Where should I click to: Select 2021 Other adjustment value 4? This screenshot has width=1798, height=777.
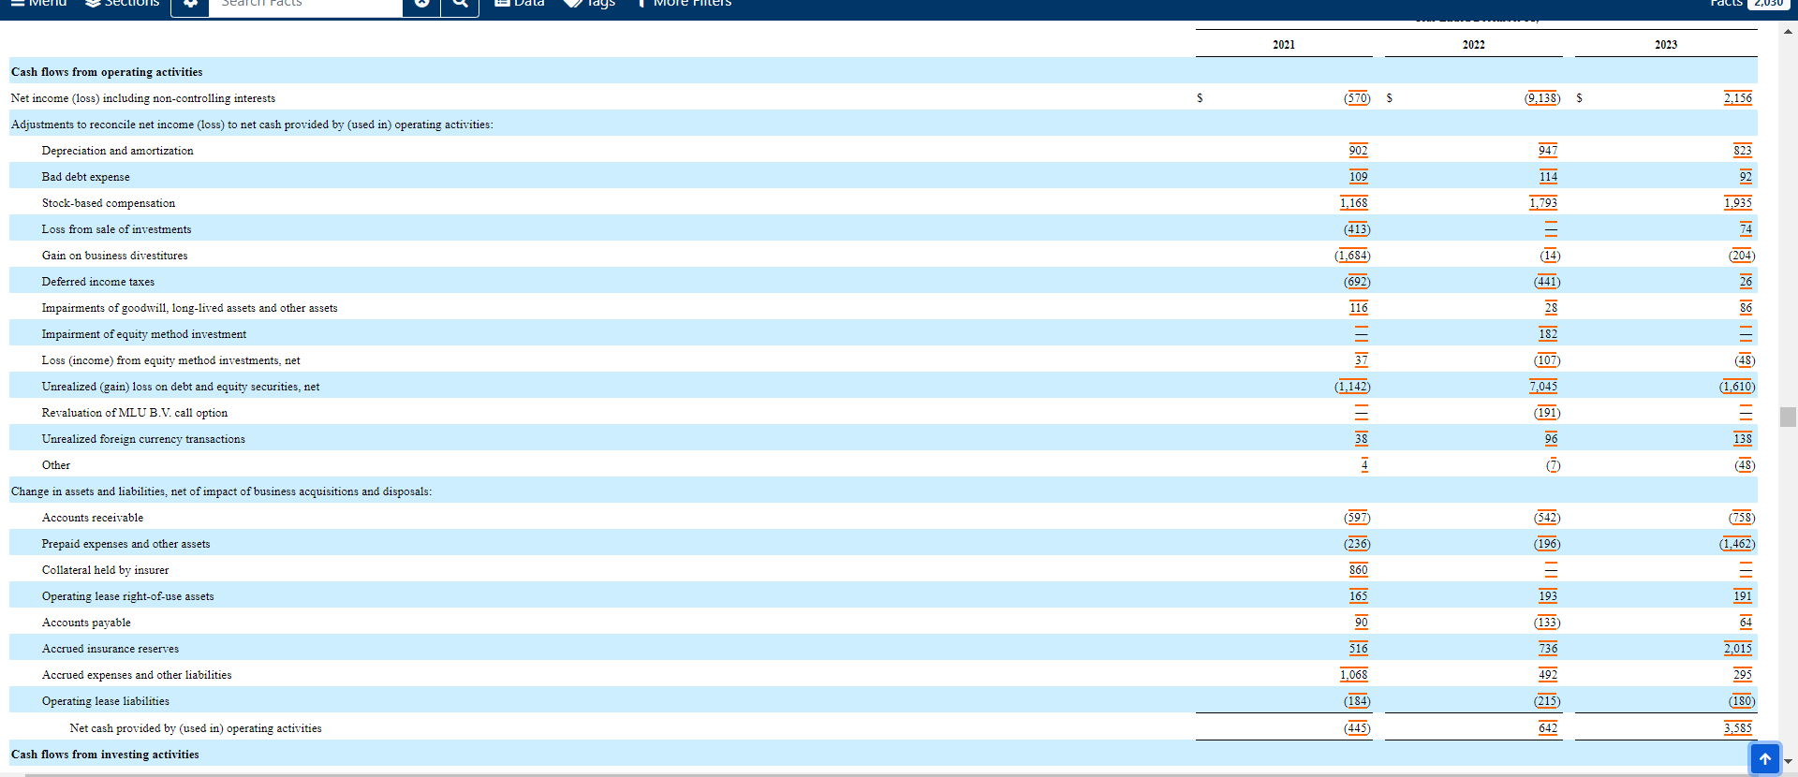pyautogui.click(x=1364, y=465)
